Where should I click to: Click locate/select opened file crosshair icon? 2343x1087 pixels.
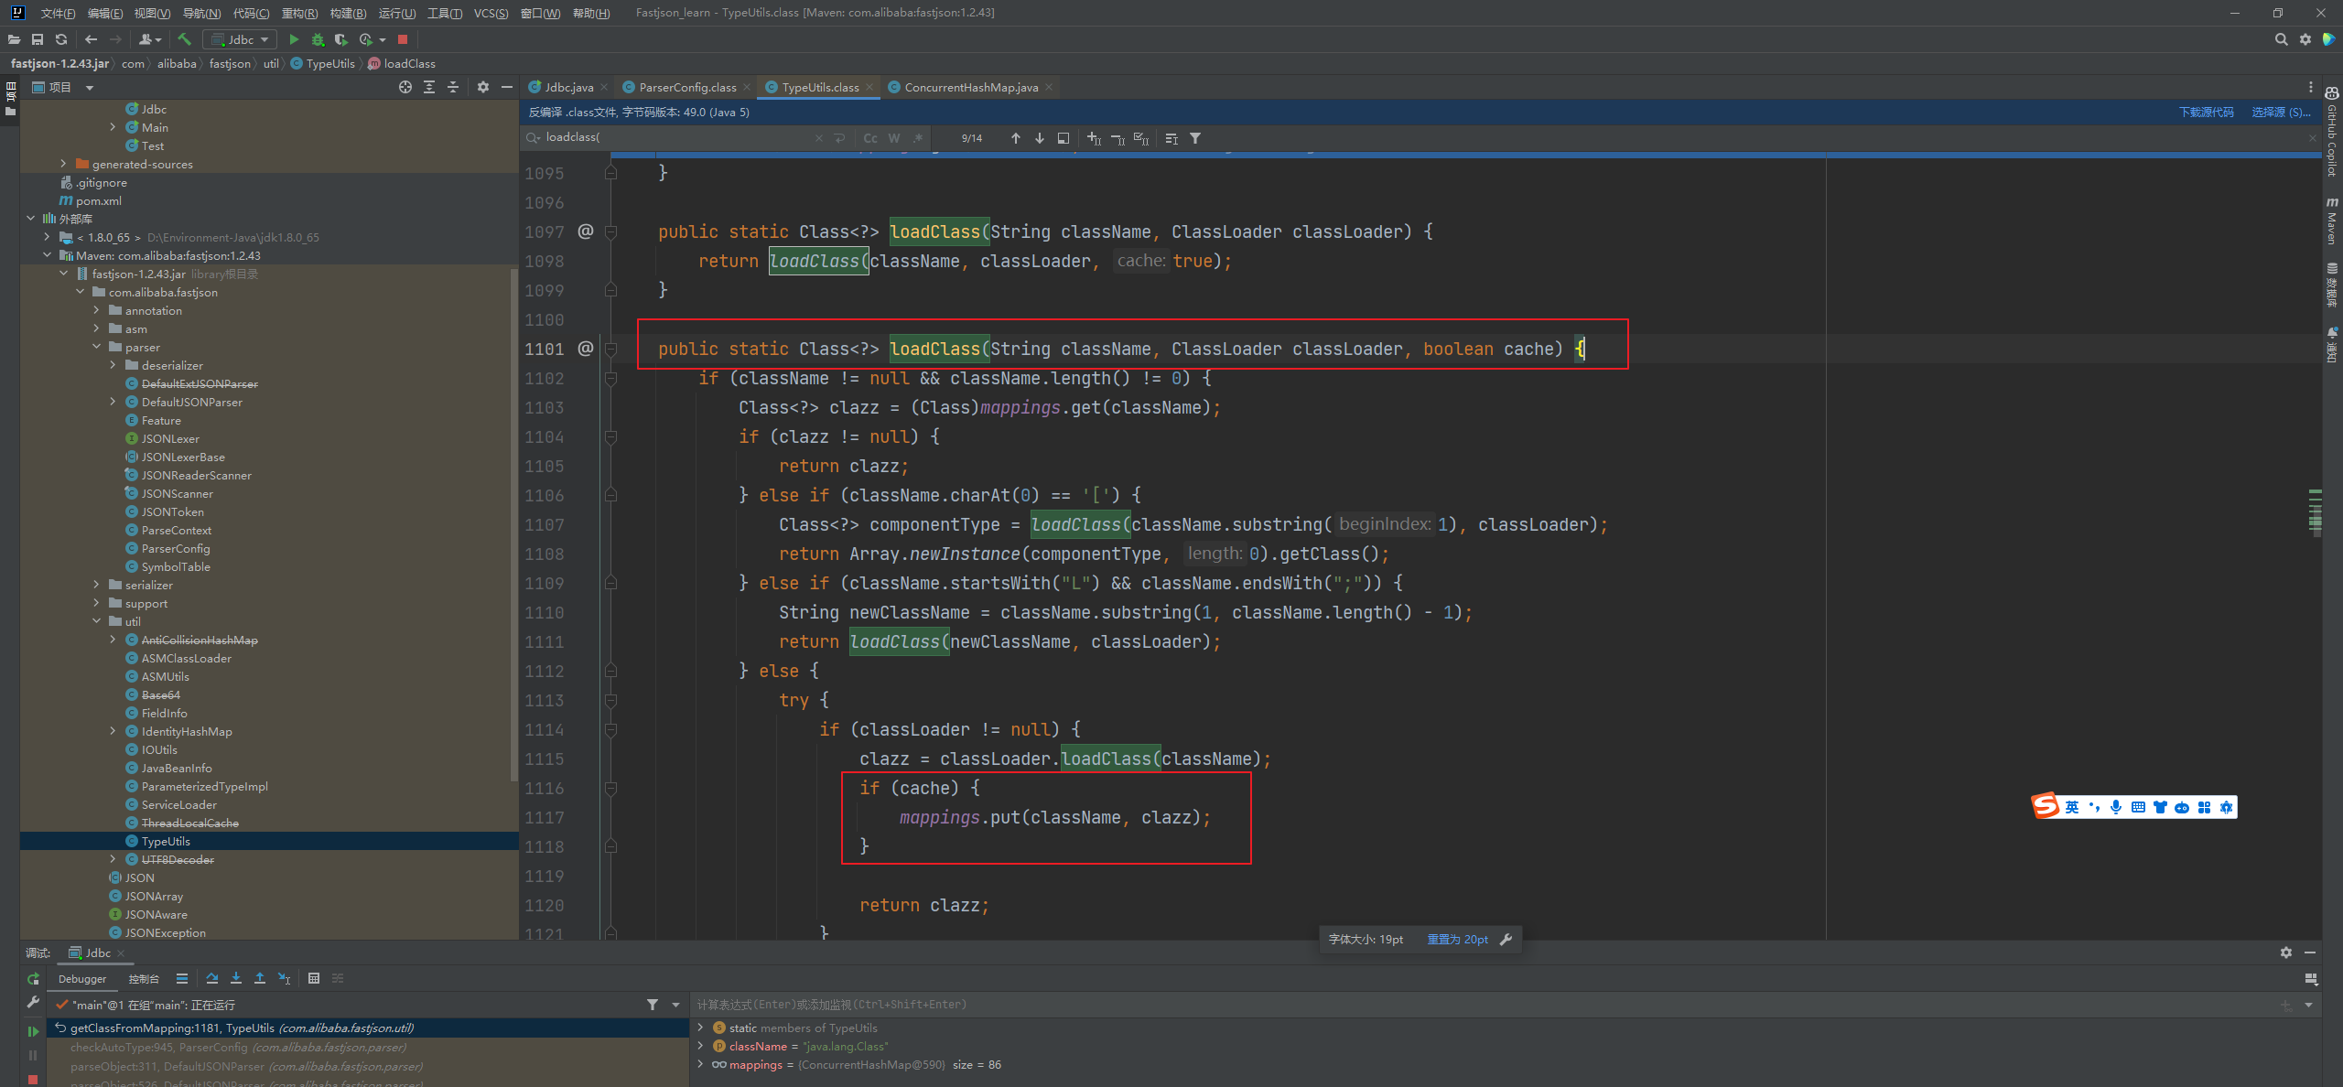(405, 87)
